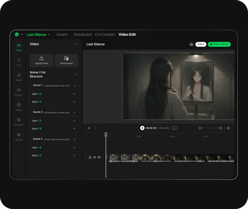Share the project to lounge
The image size is (248, 209).
coord(219,44)
